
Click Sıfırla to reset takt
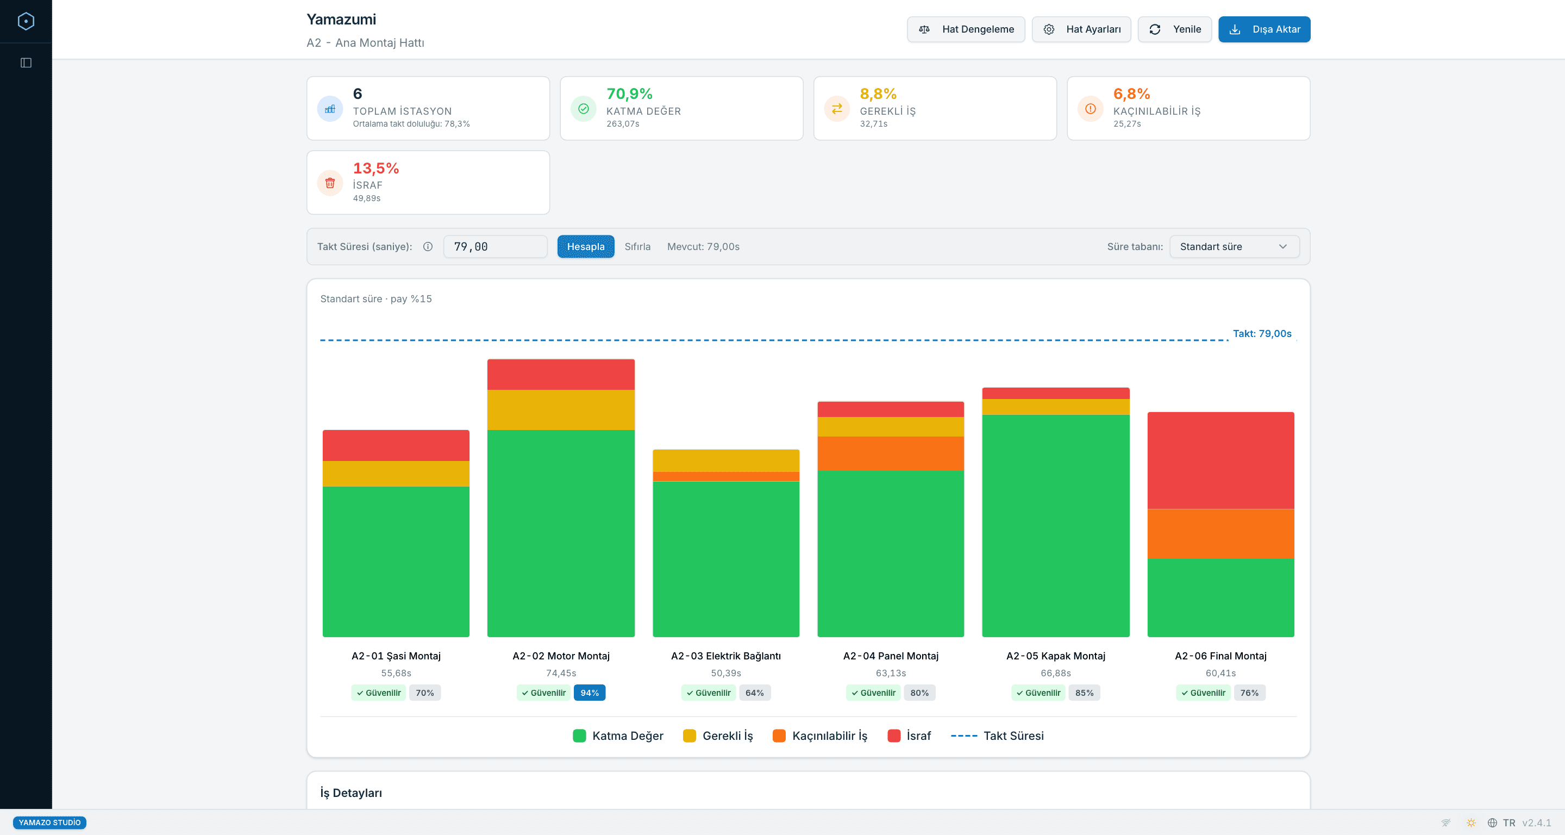pos(637,247)
